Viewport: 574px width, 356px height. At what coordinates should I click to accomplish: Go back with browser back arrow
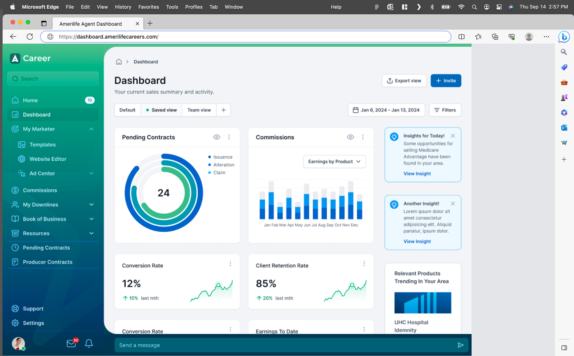(13, 37)
